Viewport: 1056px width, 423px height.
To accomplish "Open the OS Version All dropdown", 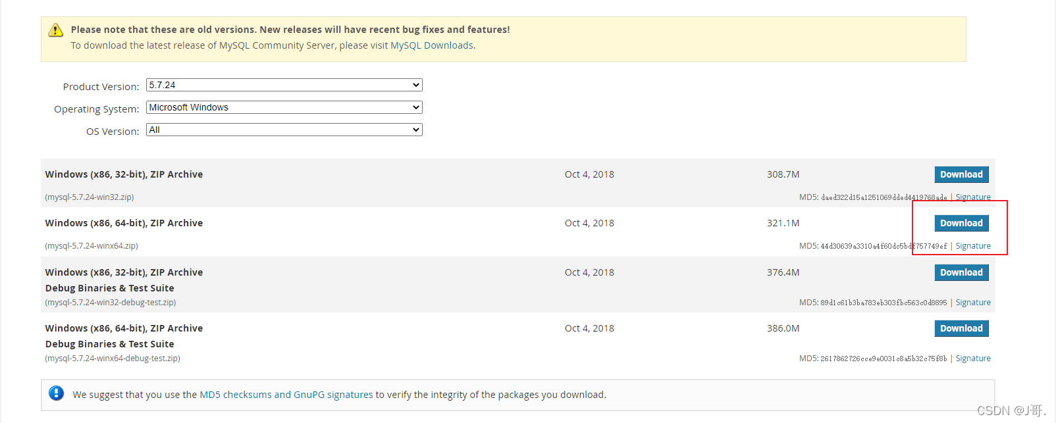I will pyautogui.click(x=284, y=130).
